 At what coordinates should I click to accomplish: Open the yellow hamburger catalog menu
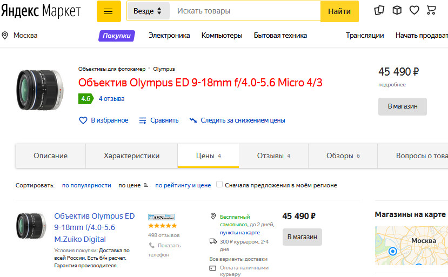click(x=109, y=11)
